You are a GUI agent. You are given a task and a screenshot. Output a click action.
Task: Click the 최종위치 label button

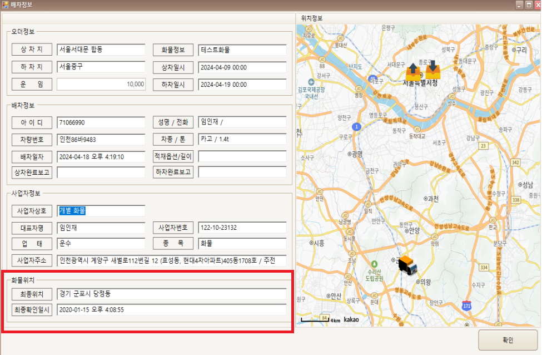(32, 294)
